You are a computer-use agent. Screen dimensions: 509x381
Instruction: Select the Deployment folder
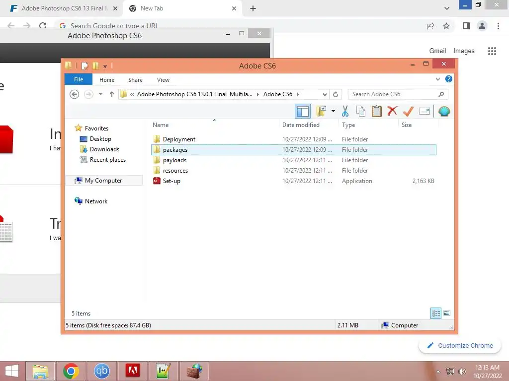(x=179, y=139)
